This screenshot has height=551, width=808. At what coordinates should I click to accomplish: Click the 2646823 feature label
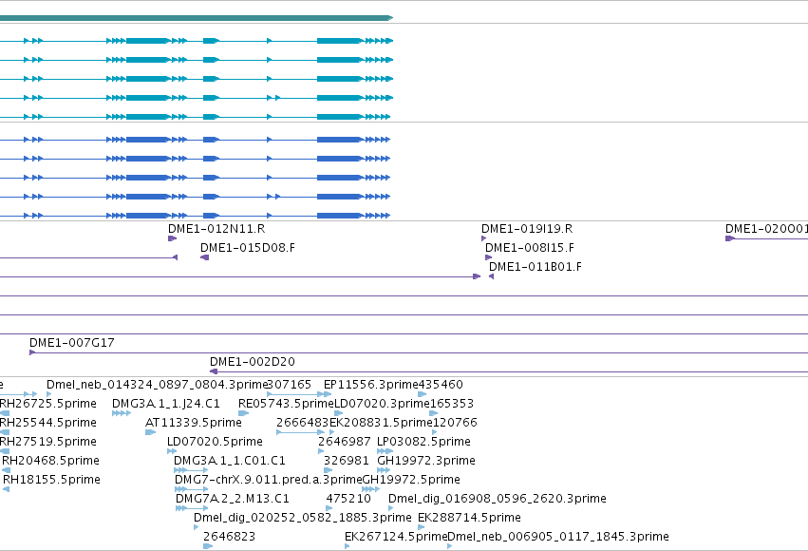pyautogui.click(x=230, y=537)
